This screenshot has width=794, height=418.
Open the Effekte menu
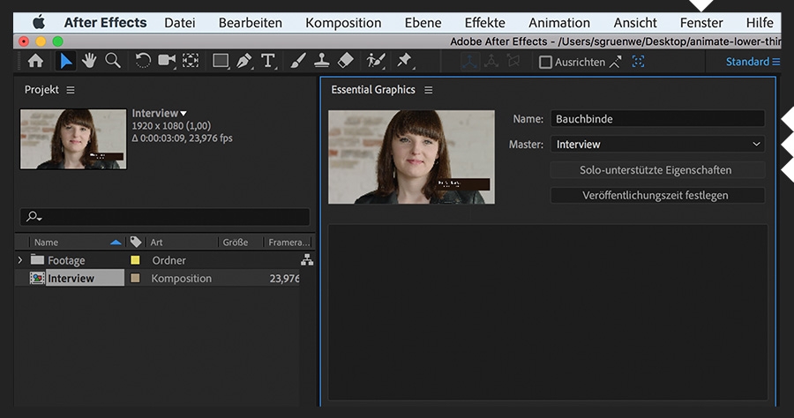(484, 23)
